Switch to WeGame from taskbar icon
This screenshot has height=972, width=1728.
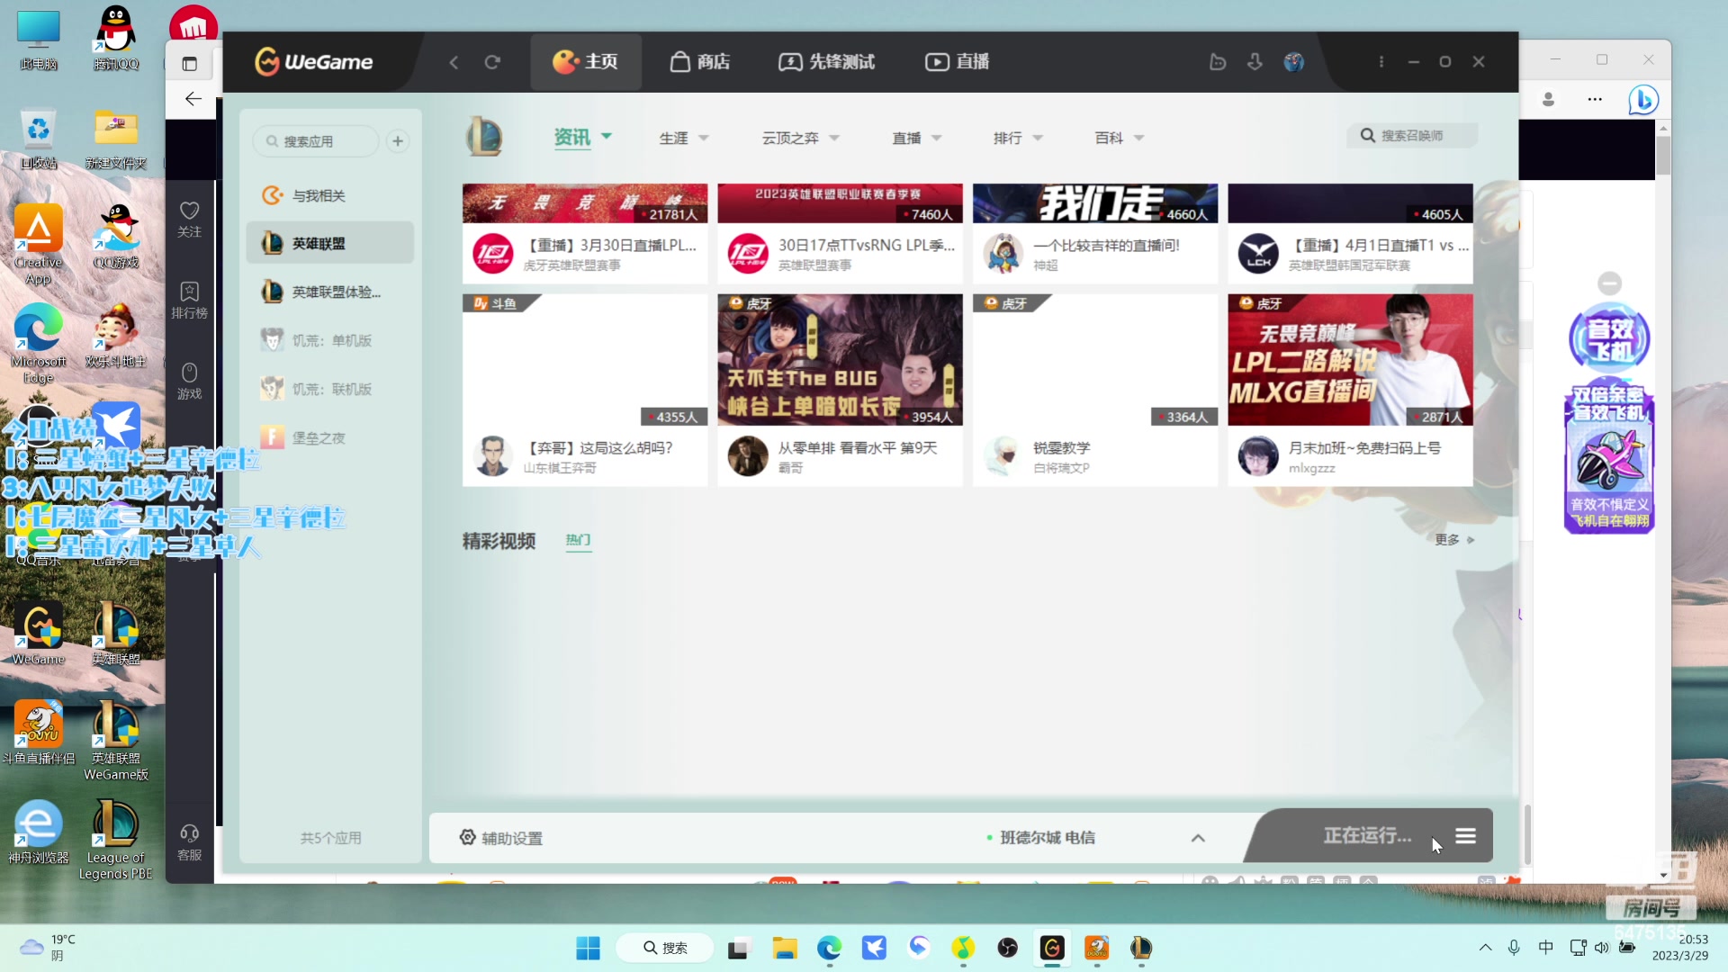coord(1052,948)
